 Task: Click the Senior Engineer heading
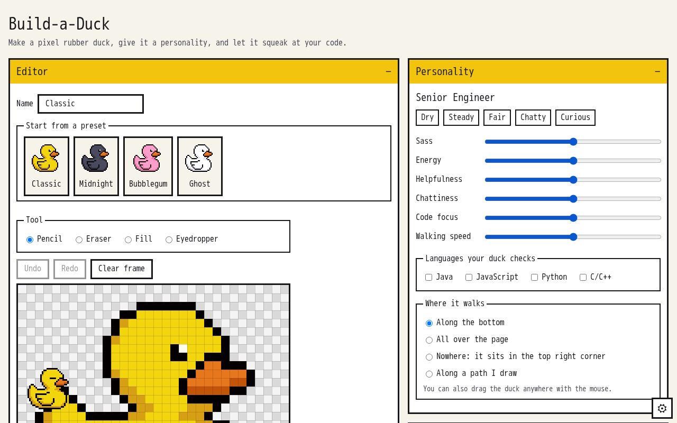click(x=455, y=98)
